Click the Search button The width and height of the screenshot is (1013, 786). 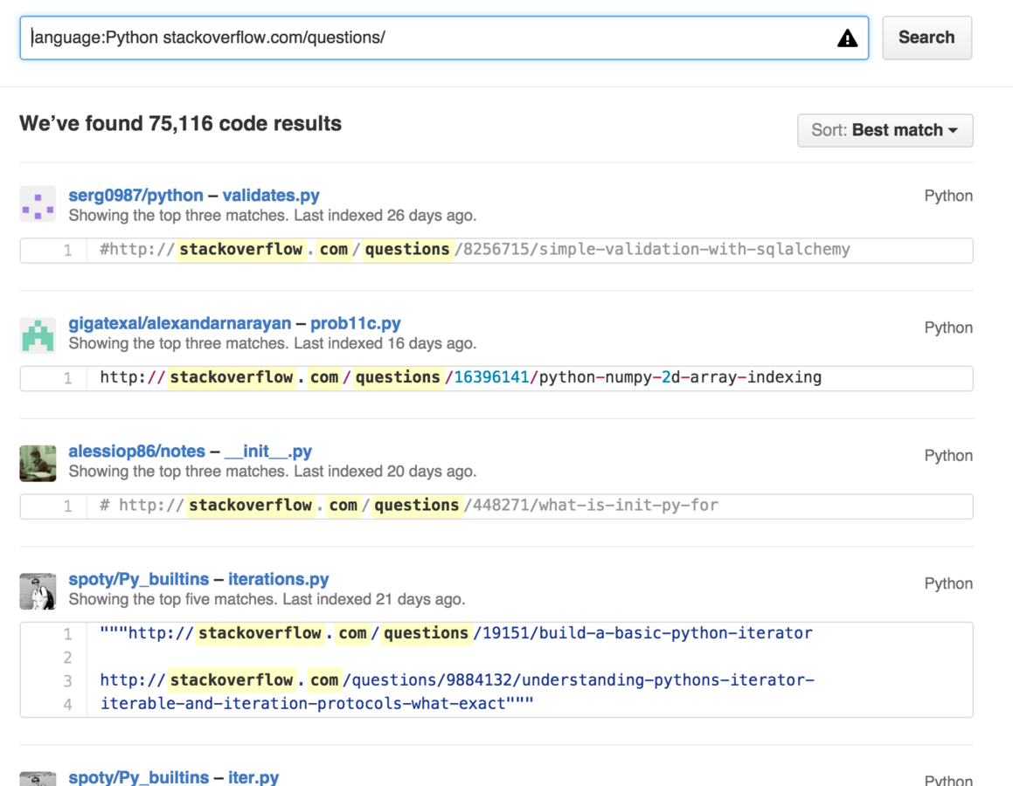[x=926, y=38]
